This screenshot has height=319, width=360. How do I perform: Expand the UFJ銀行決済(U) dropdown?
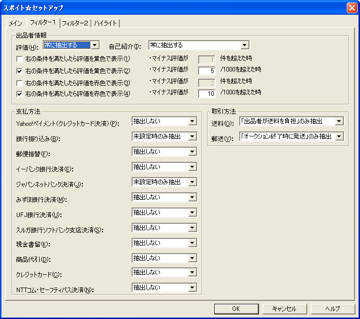point(165,212)
